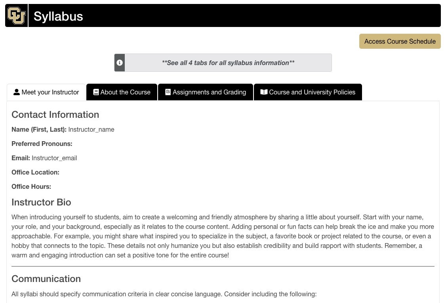Open the Assignments and Grading tab

click(x=206, y=92)
